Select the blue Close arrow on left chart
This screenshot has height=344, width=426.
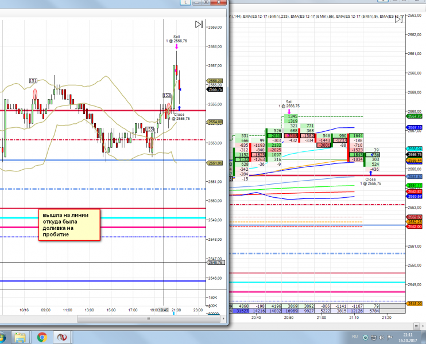point(180,107)
